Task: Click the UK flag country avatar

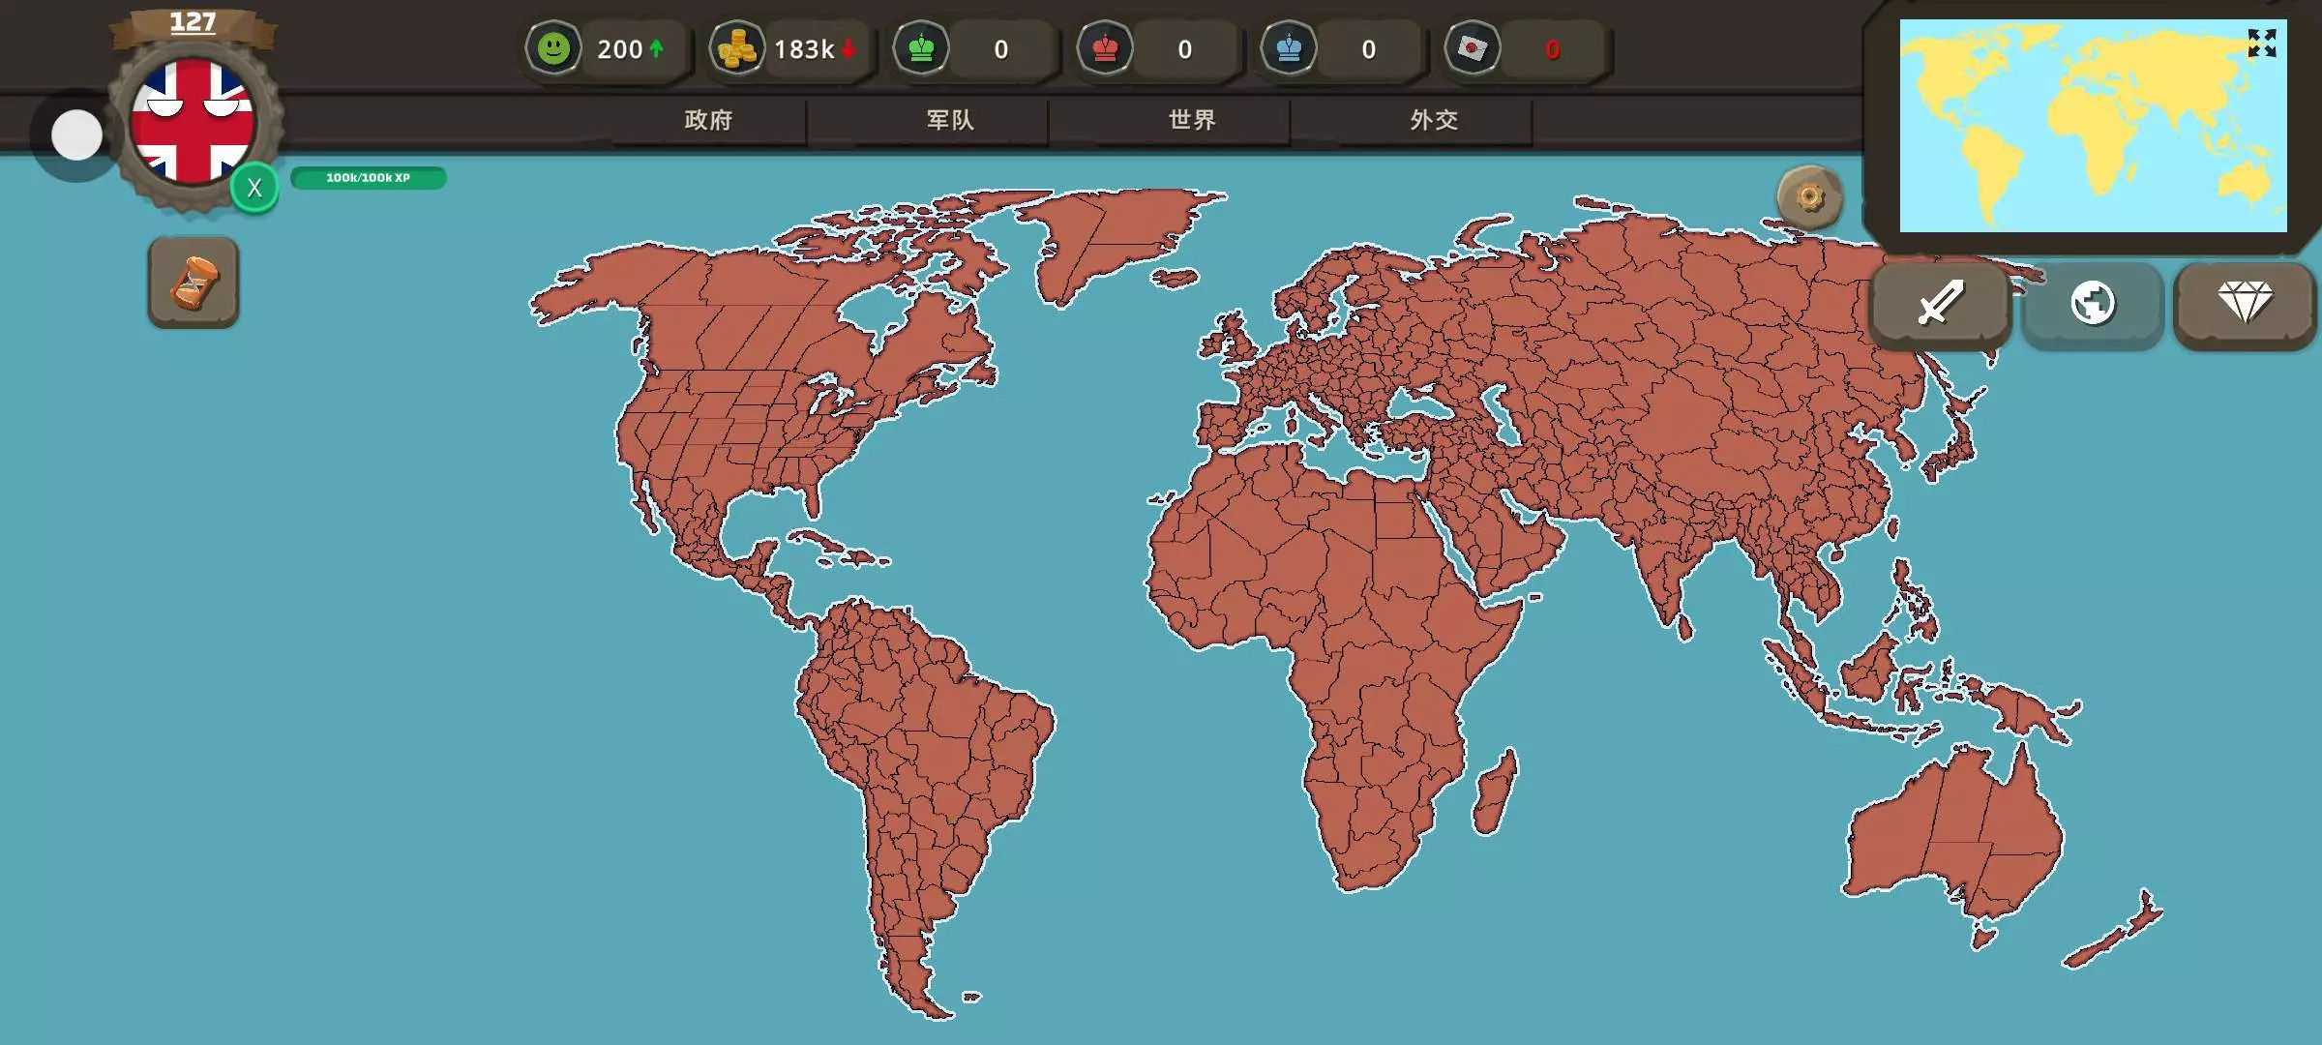Action: [193, 121]
